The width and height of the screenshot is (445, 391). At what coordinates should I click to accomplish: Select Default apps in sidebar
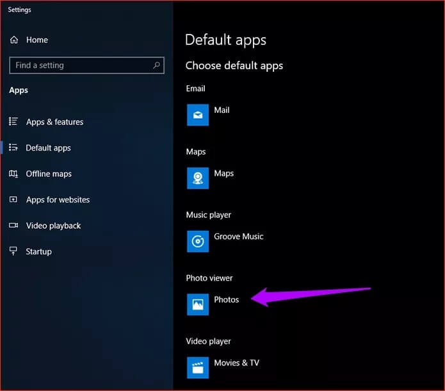48,148
